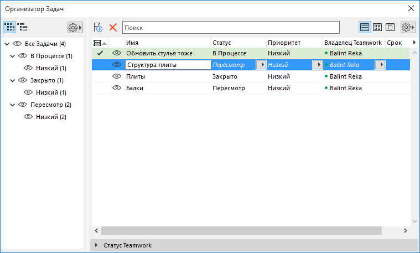Open the right-hand gear settings menu

[408, 27]
